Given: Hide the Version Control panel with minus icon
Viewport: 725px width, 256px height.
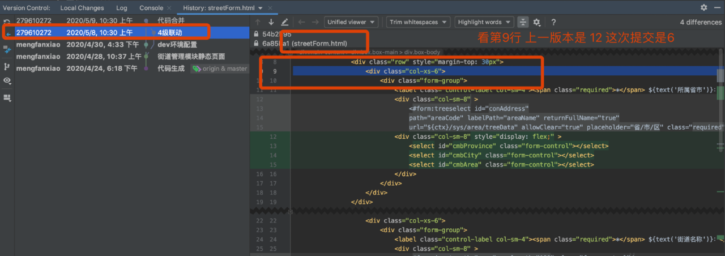Looking at the screenshot, I should tap(717, 8).
